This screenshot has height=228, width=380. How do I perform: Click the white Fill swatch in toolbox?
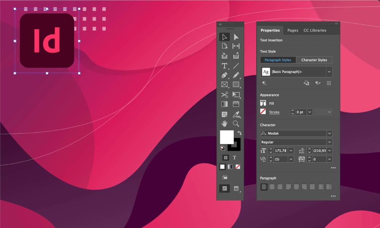[x=226, y=137]
